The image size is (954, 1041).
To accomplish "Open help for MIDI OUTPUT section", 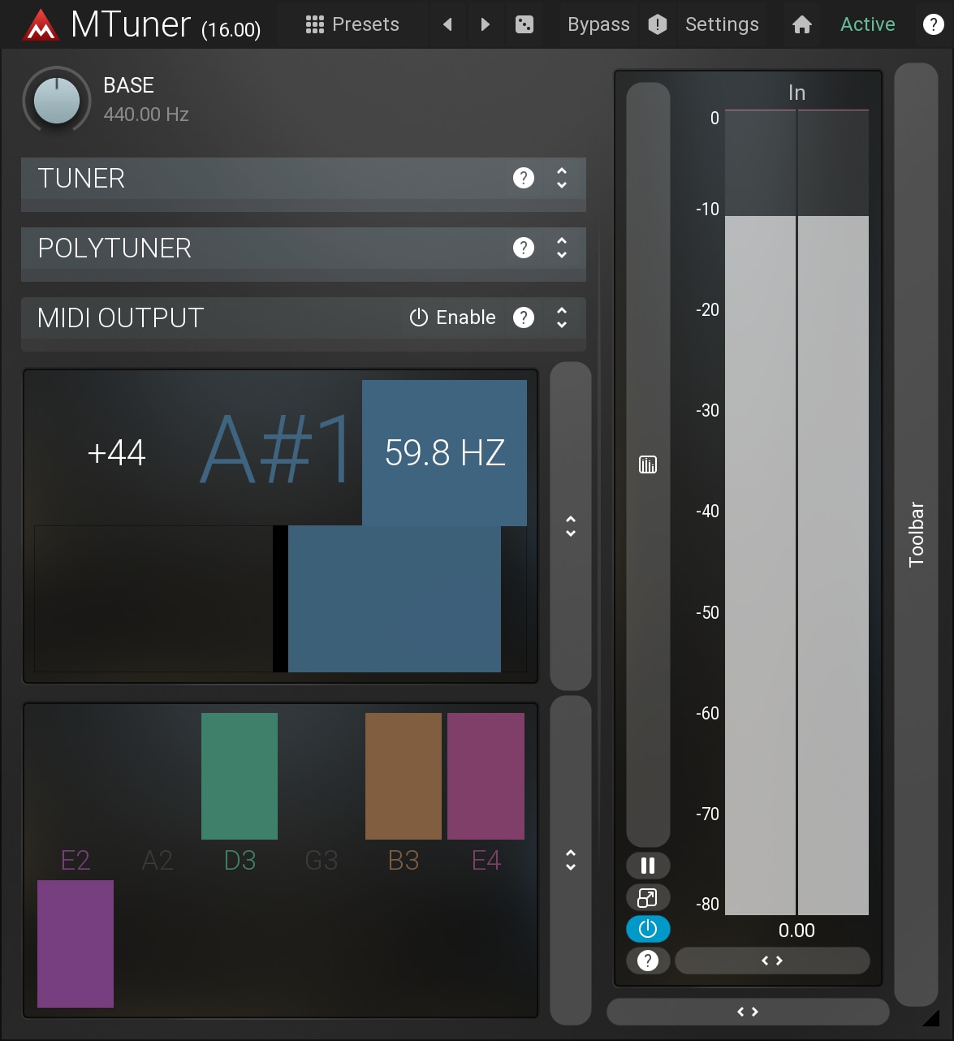I will 524,317.
